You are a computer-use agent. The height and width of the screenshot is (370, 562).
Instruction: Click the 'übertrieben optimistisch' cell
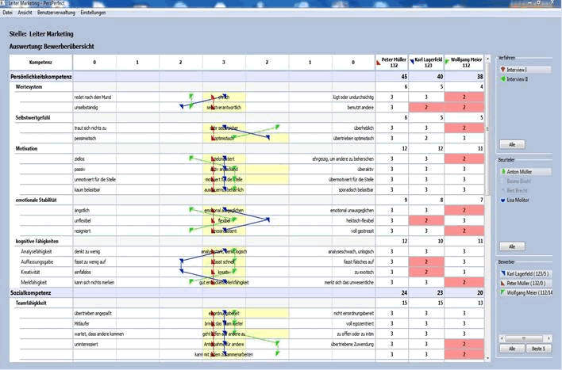point(353,139)
